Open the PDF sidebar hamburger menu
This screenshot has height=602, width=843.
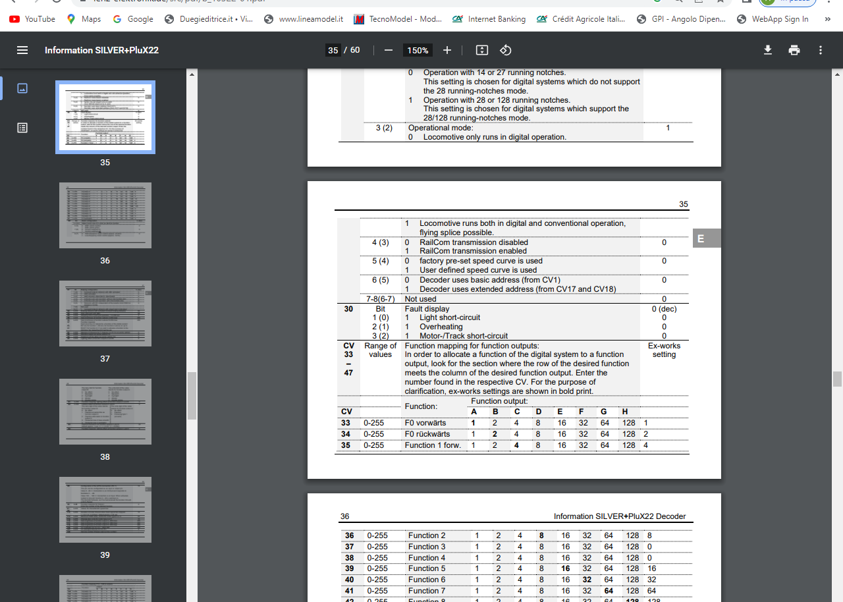(x=22, y=50)
